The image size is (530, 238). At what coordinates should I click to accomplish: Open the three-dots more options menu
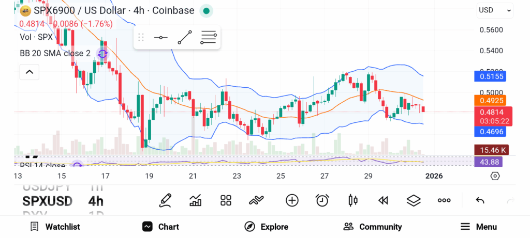[444, 200]
